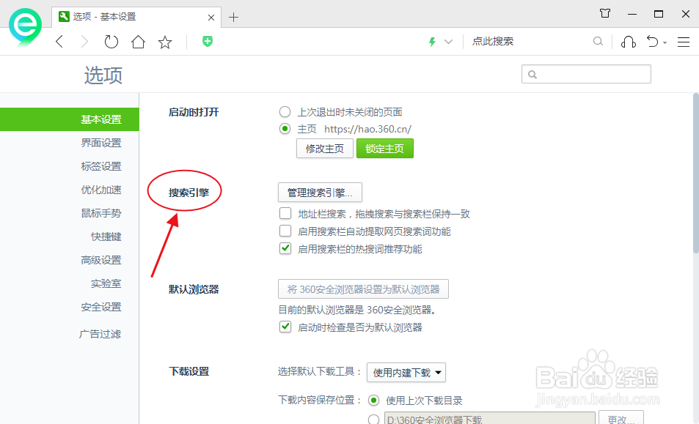Image resolution: width=699 pixels, height=424 pixels.
Task: Expand the dropdown next to lightning icon
Action: pos(448,42)
